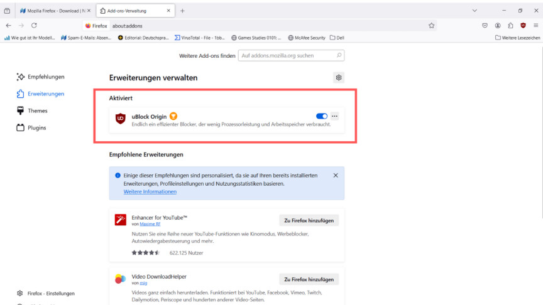Viewport: 543px width, 305px height.
Task: Click the uBlock Origin recommended trophy badge
Action: coord(173,116)
